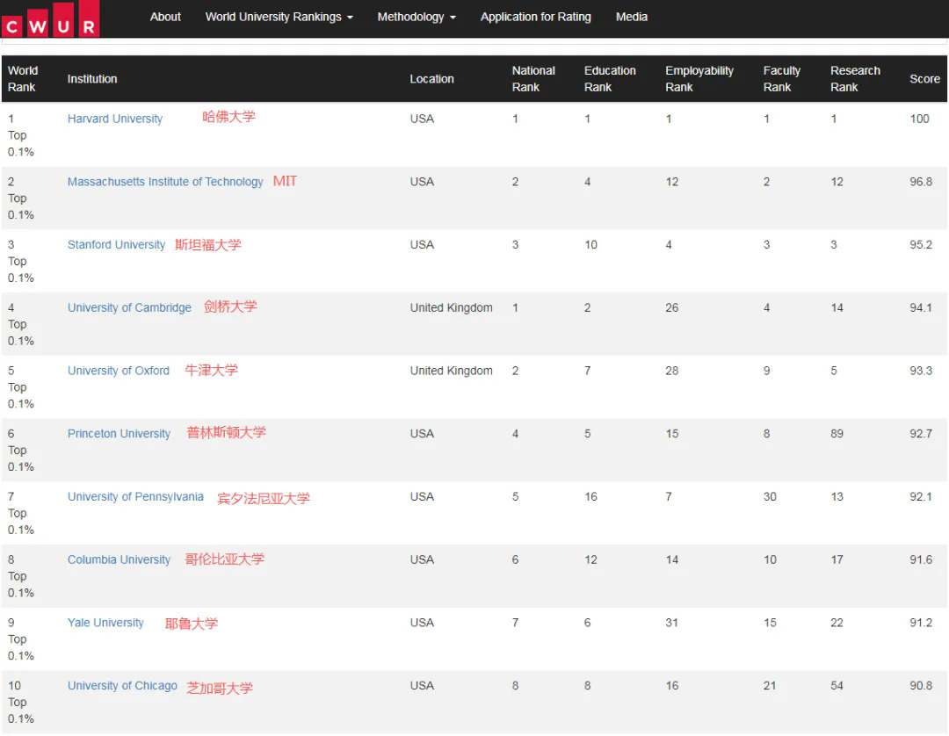The width and height of the screenshot is (949, 736).
Task: Click the Research Rank column header
Action: [x=855, y=79]
